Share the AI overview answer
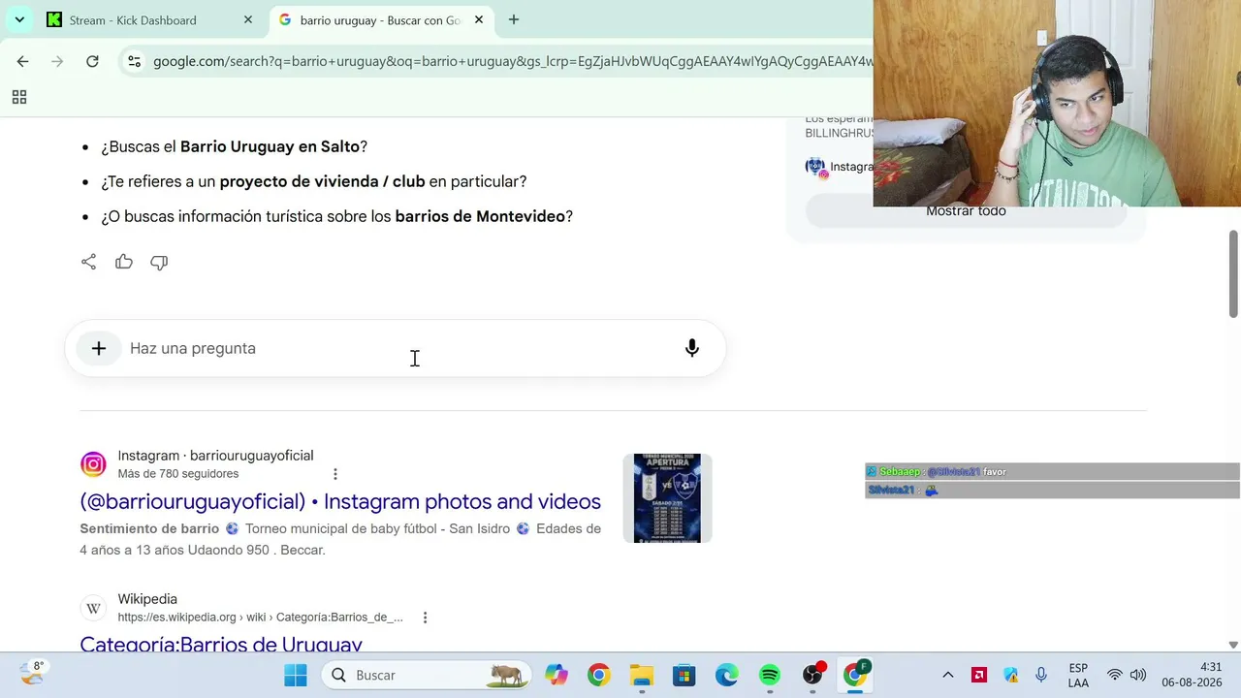The width and height of the screenshot is (1241, 698). tap(88, 262)
